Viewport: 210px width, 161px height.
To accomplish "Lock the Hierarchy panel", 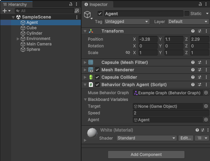I will tap(71, 4).
